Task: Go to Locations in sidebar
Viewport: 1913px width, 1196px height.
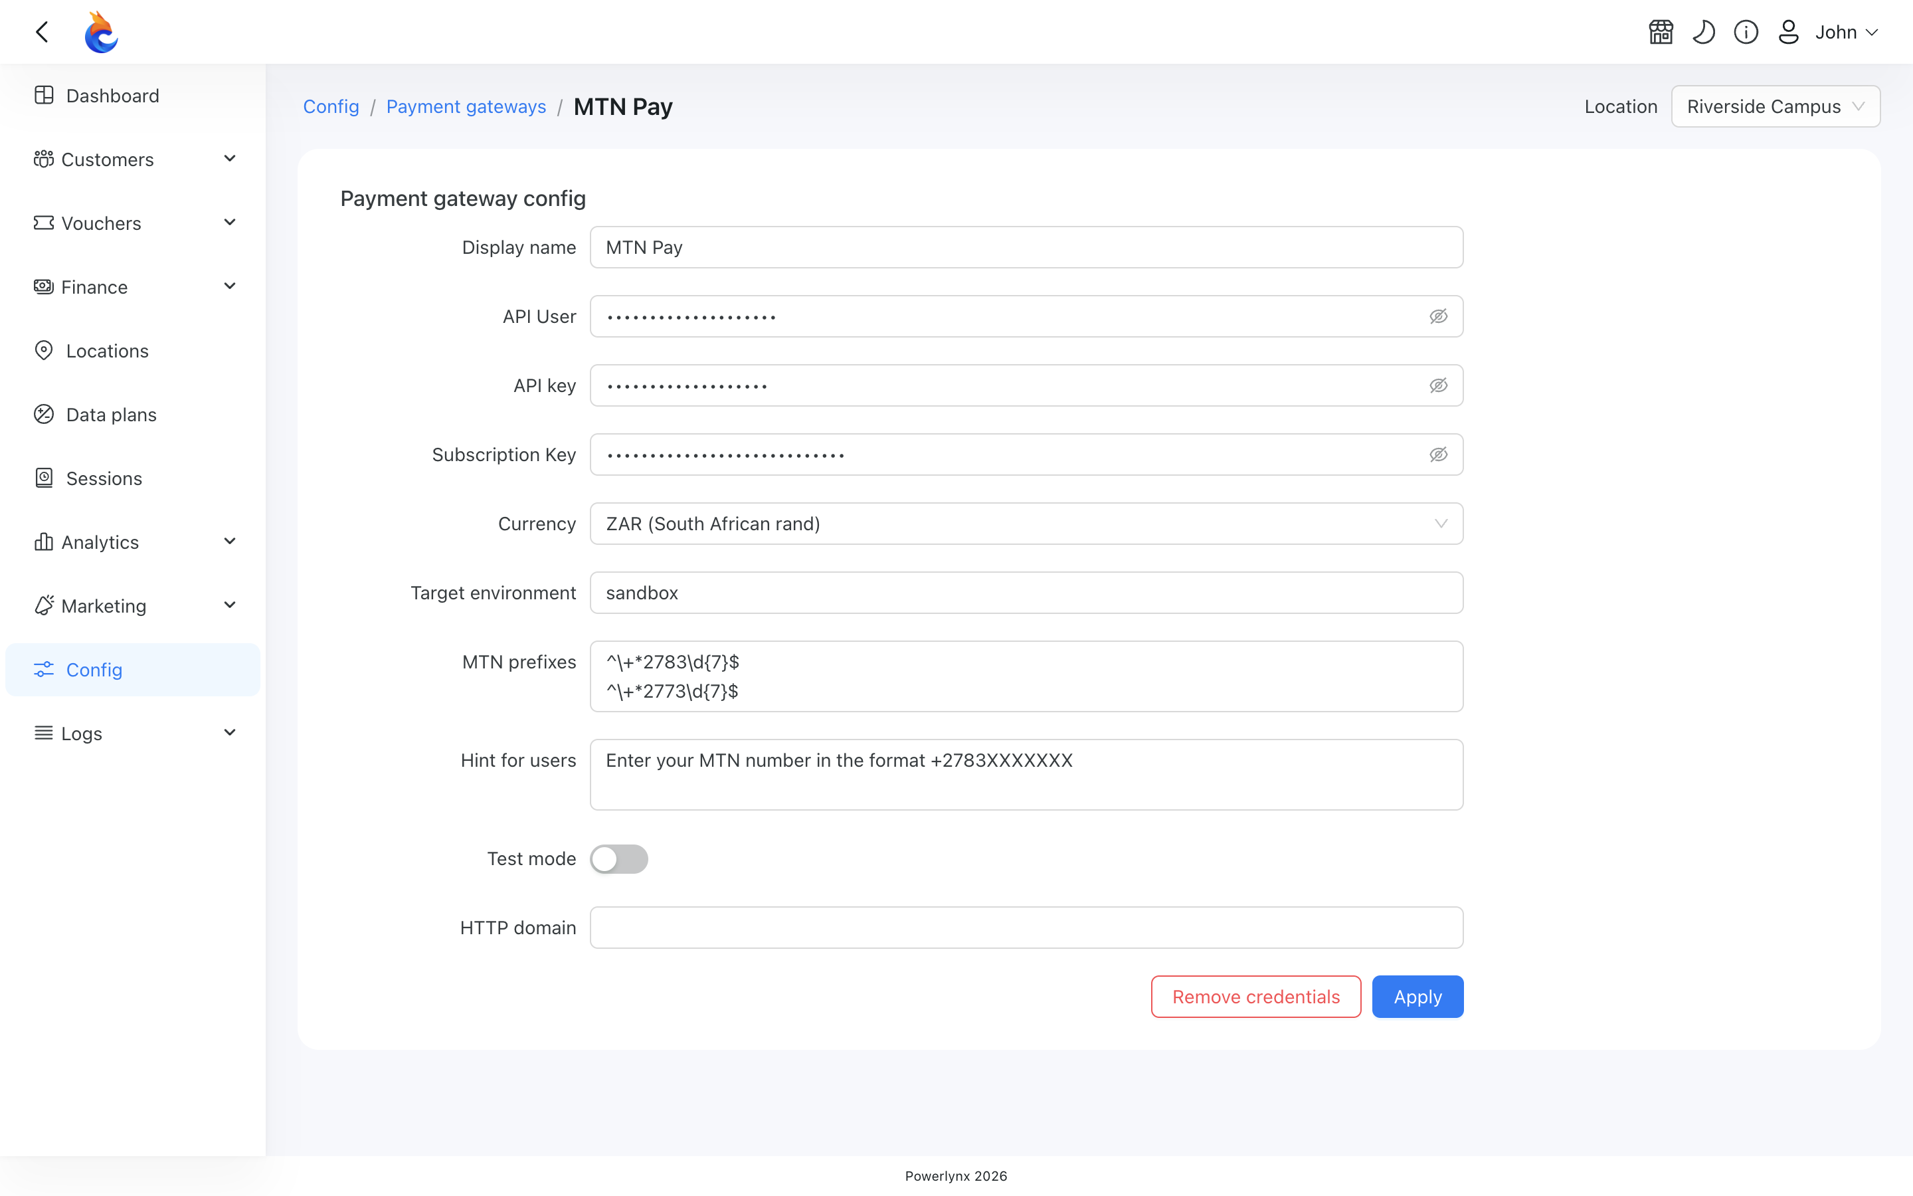Action: tap(133, 350)
